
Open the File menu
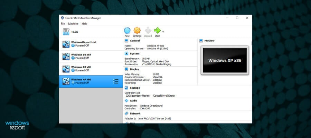63,23
